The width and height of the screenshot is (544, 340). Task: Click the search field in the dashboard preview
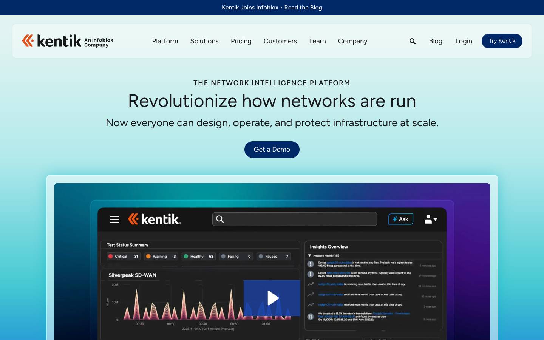pyautogui.click(x=295, y=219)
